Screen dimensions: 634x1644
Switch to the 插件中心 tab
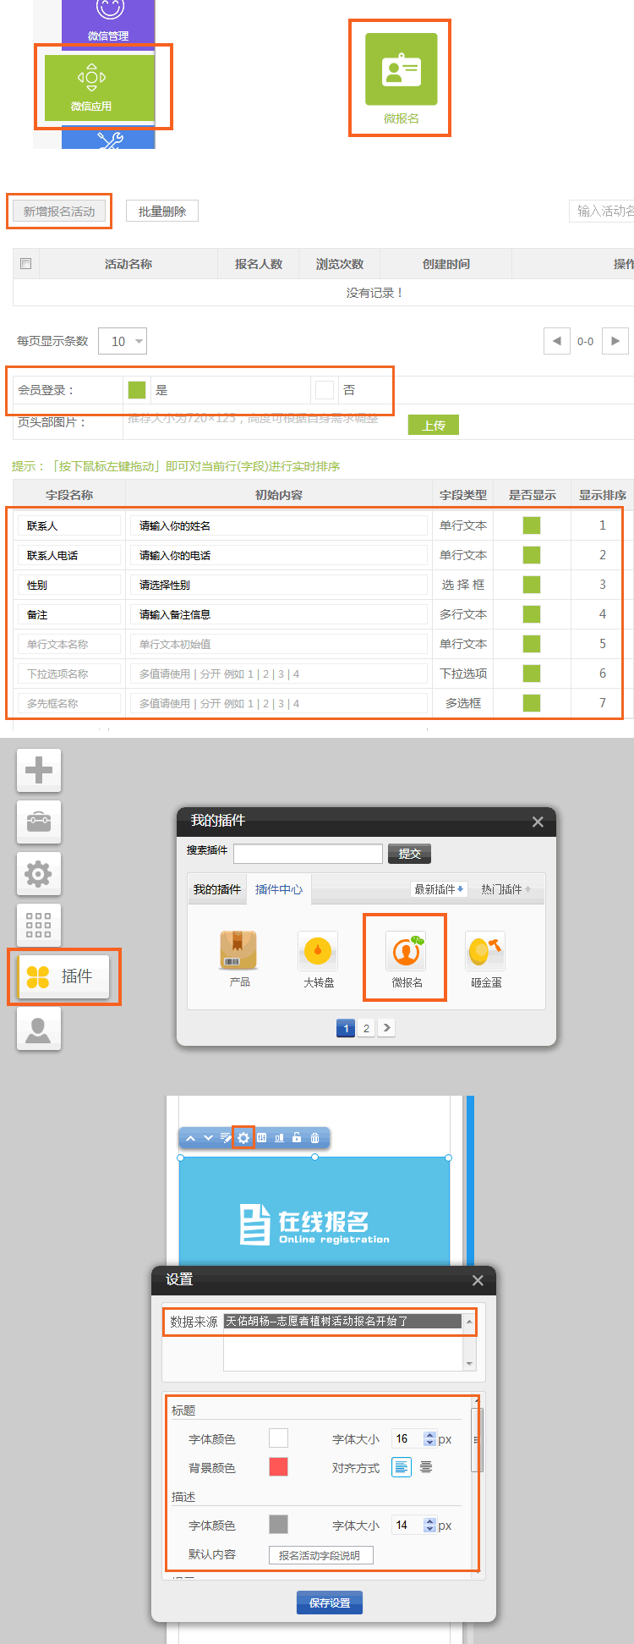point(278,889)
